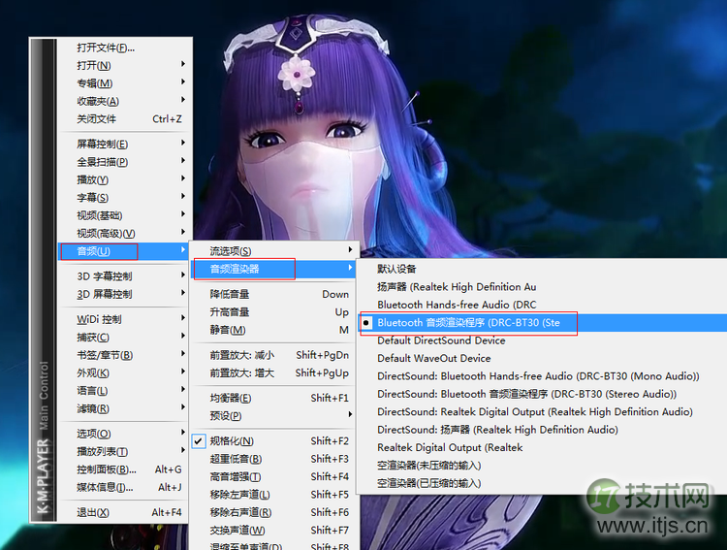
Task: Open WiDi 控制 submenu
Action: [124, 319]
